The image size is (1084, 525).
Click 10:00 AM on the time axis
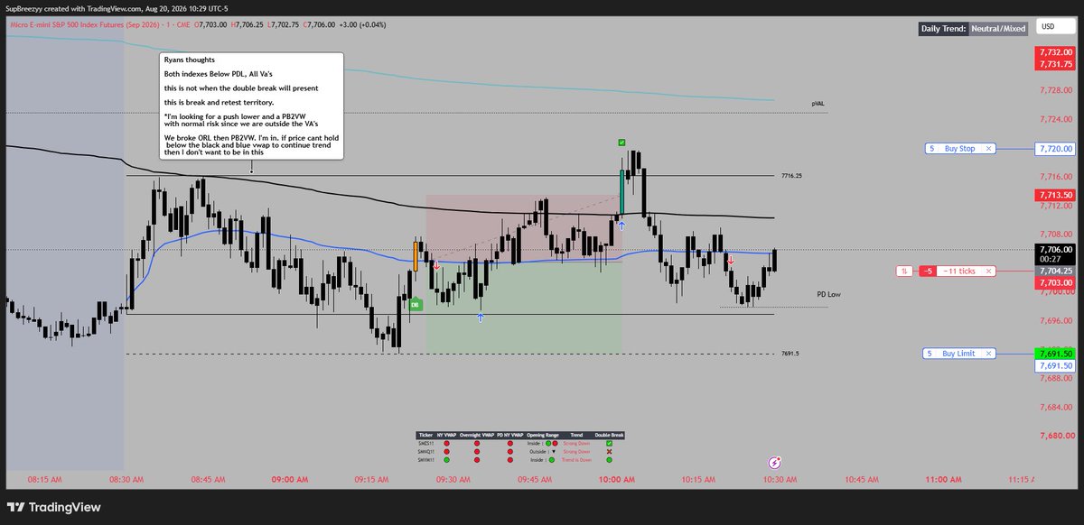[615, 481]
